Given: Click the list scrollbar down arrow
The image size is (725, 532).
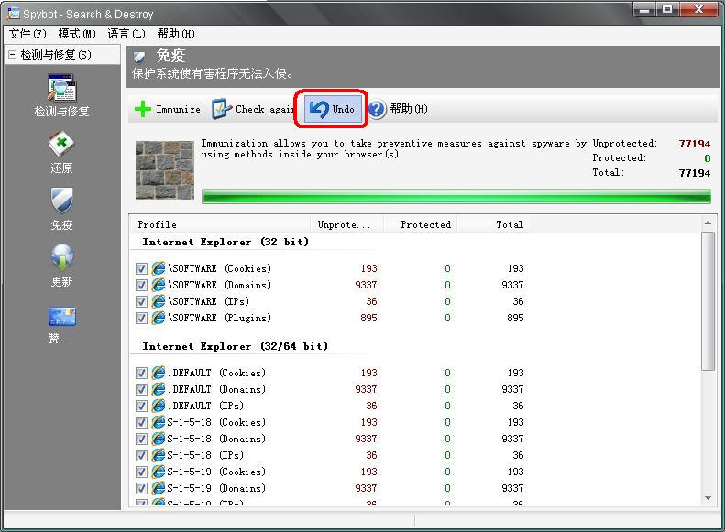Looking at the screenshot, I should 708,498.
